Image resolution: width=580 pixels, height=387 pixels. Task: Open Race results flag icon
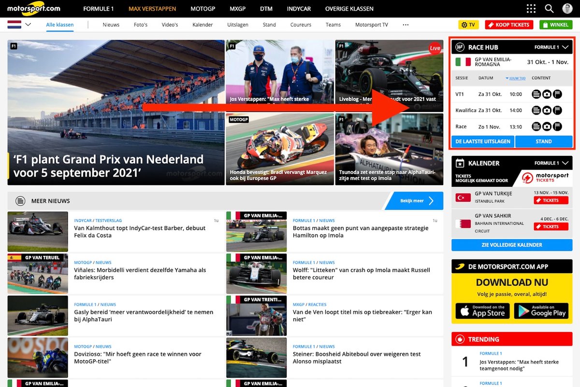(x=557, y=127)
